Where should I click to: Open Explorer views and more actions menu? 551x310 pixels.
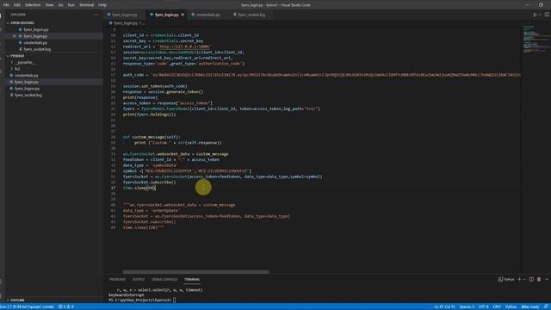(96, 15)
